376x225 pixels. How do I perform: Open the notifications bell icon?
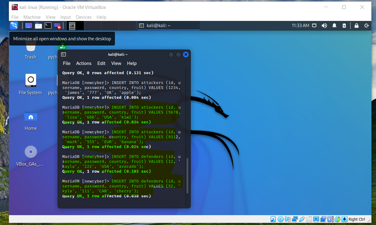point(334,26)
